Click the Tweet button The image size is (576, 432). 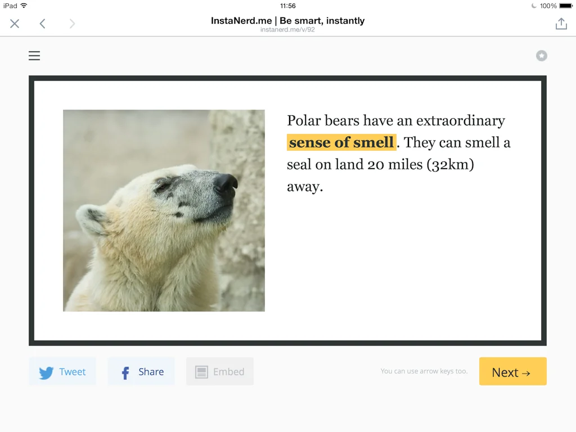[x=62, y=371]
